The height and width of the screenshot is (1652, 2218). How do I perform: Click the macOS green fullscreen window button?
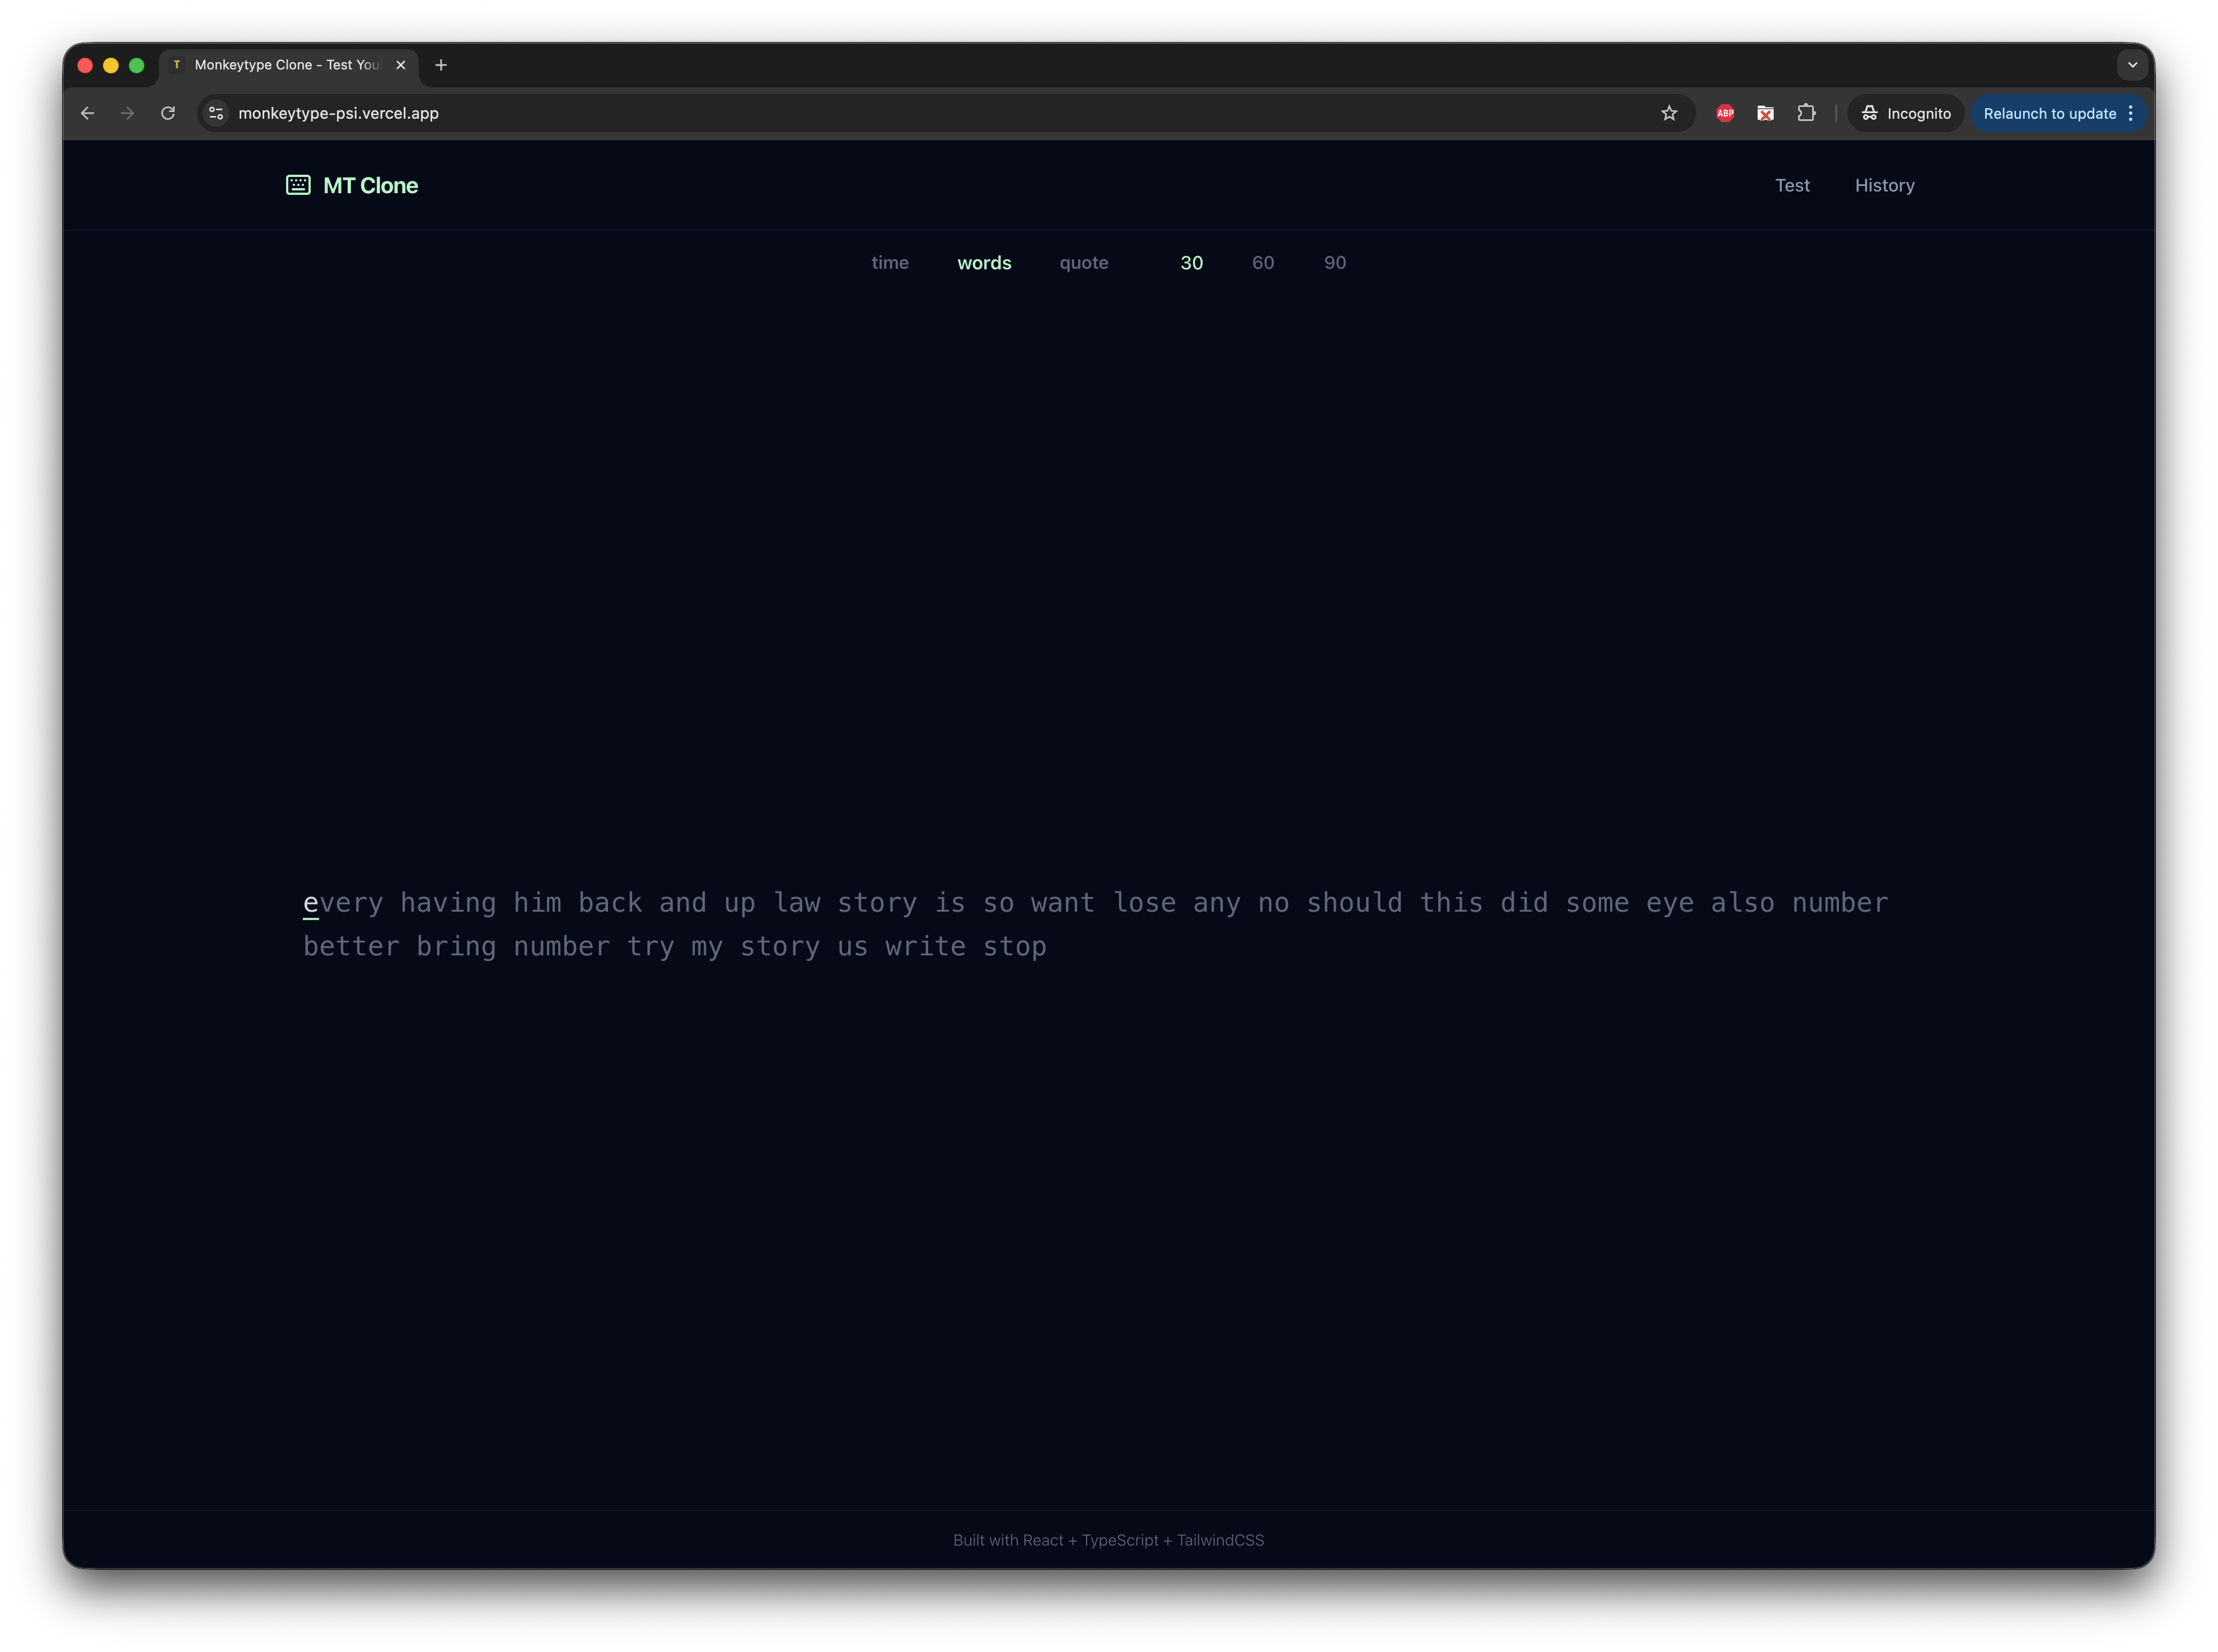tap(137, 65)
